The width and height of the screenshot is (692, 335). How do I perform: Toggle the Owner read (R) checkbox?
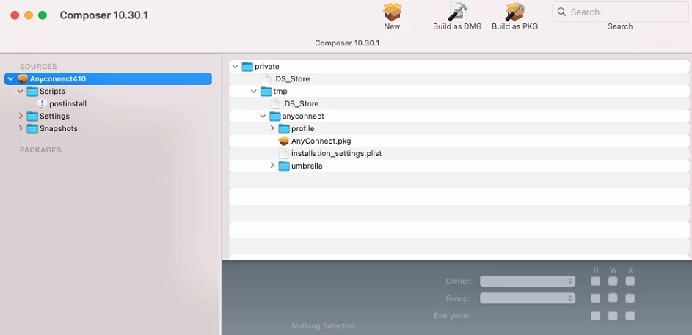click(596, 281)
